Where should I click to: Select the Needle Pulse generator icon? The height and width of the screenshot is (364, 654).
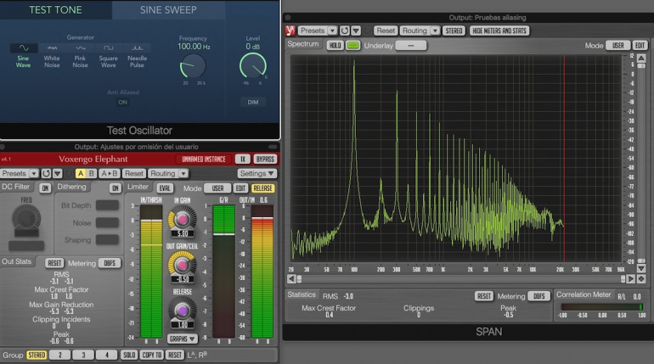click(137, 48)
